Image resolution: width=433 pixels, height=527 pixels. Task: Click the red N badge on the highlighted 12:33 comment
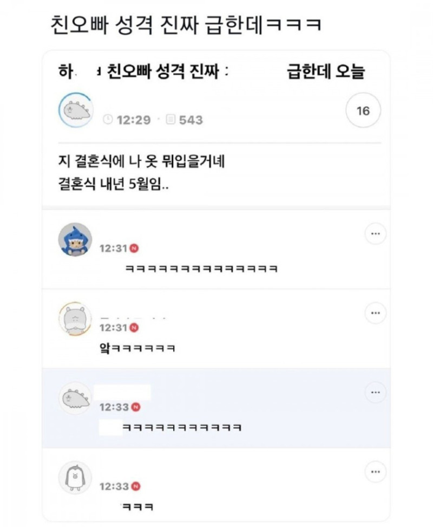coord(135,407)
